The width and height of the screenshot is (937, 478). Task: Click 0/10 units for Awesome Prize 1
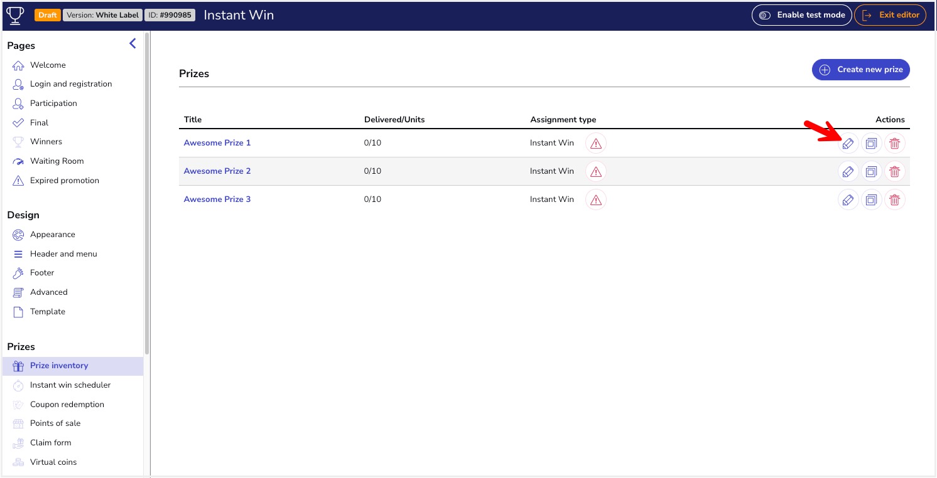(372, 143)
